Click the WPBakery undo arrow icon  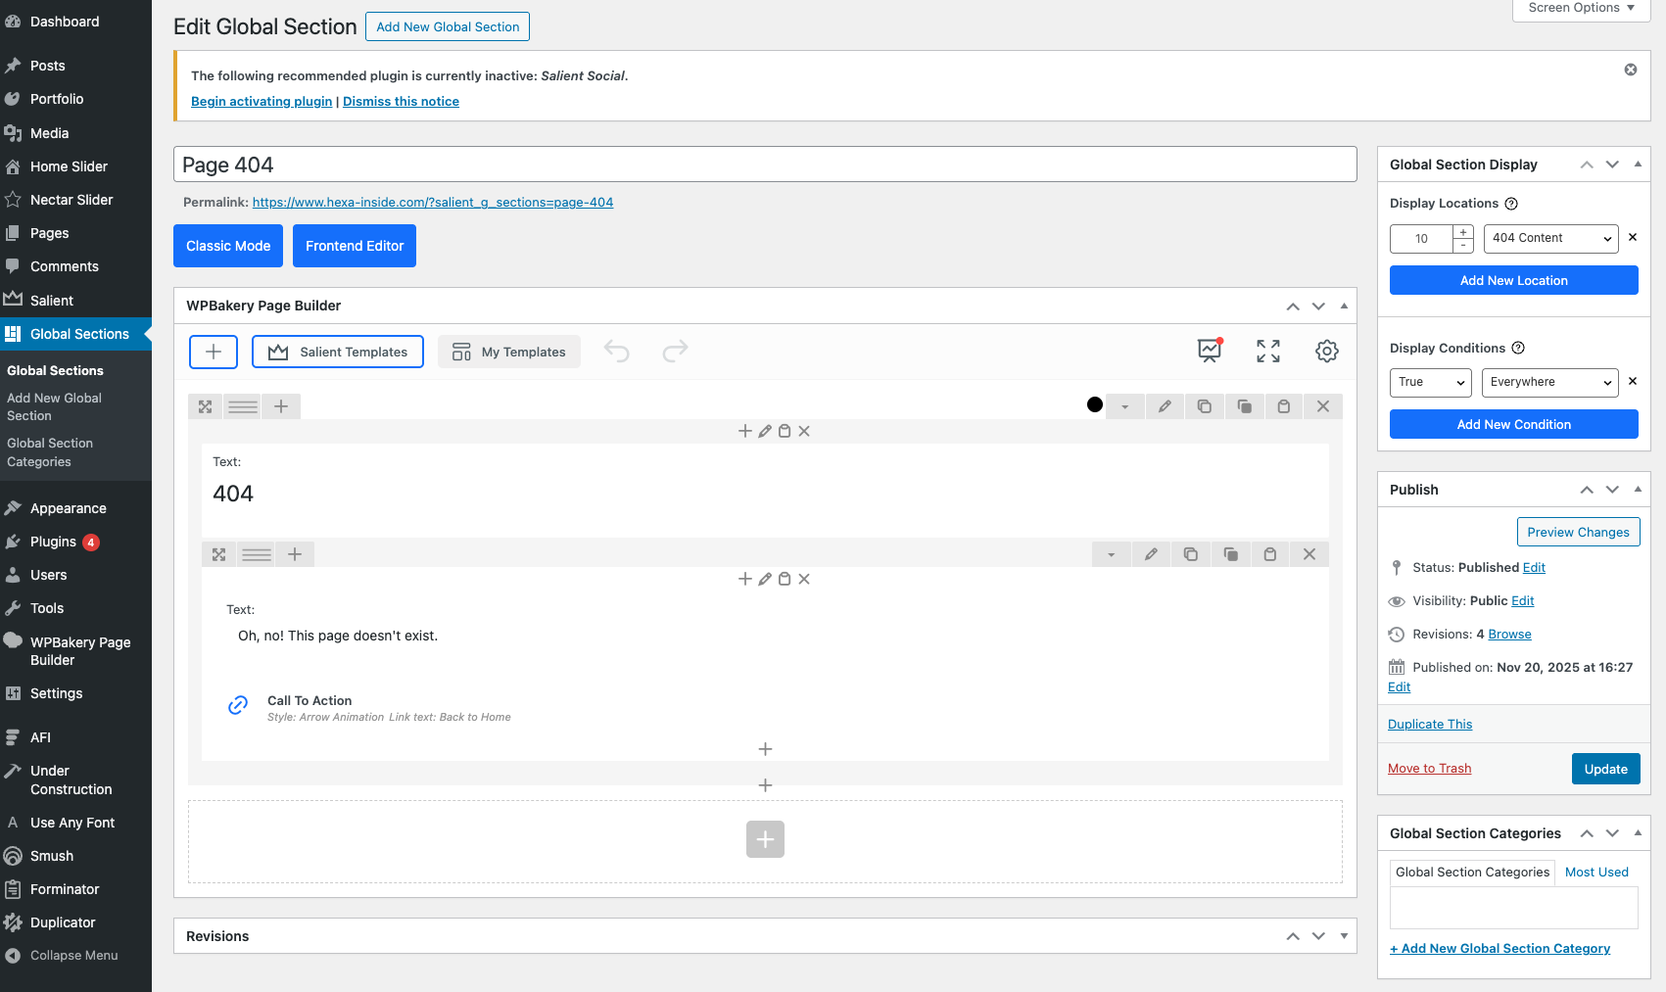pyautogui.click(x=617, y=352)
